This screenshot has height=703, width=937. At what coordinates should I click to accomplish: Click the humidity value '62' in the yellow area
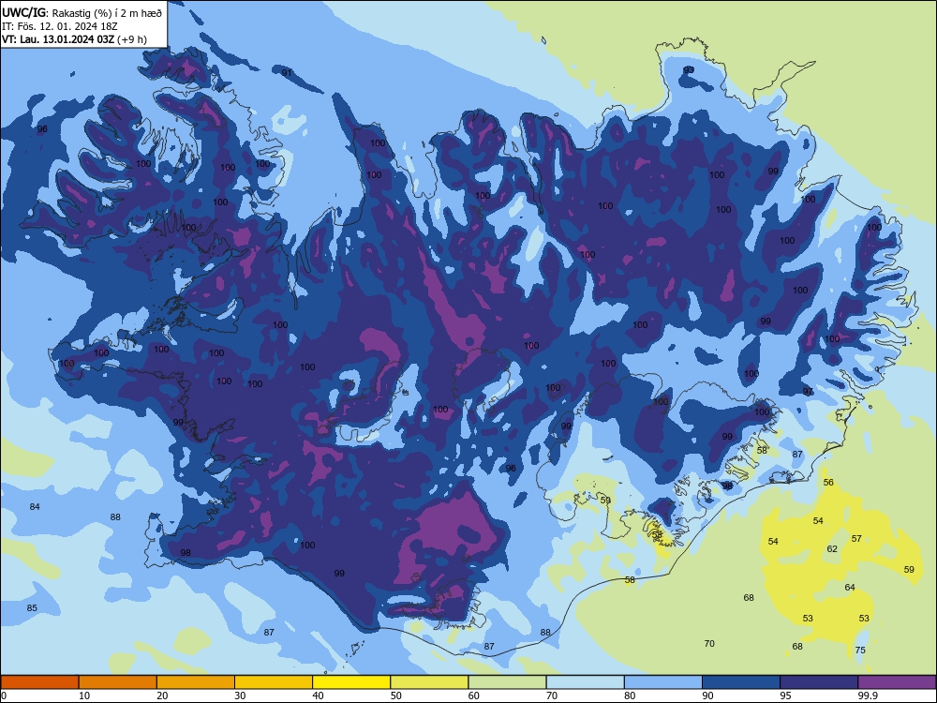pos(832,548)
